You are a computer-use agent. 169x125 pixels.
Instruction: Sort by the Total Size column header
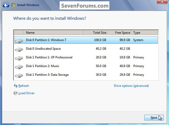point(96,32)
